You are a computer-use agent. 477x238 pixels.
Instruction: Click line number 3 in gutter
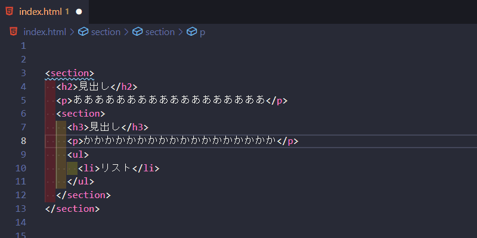[x=23, y=73]
